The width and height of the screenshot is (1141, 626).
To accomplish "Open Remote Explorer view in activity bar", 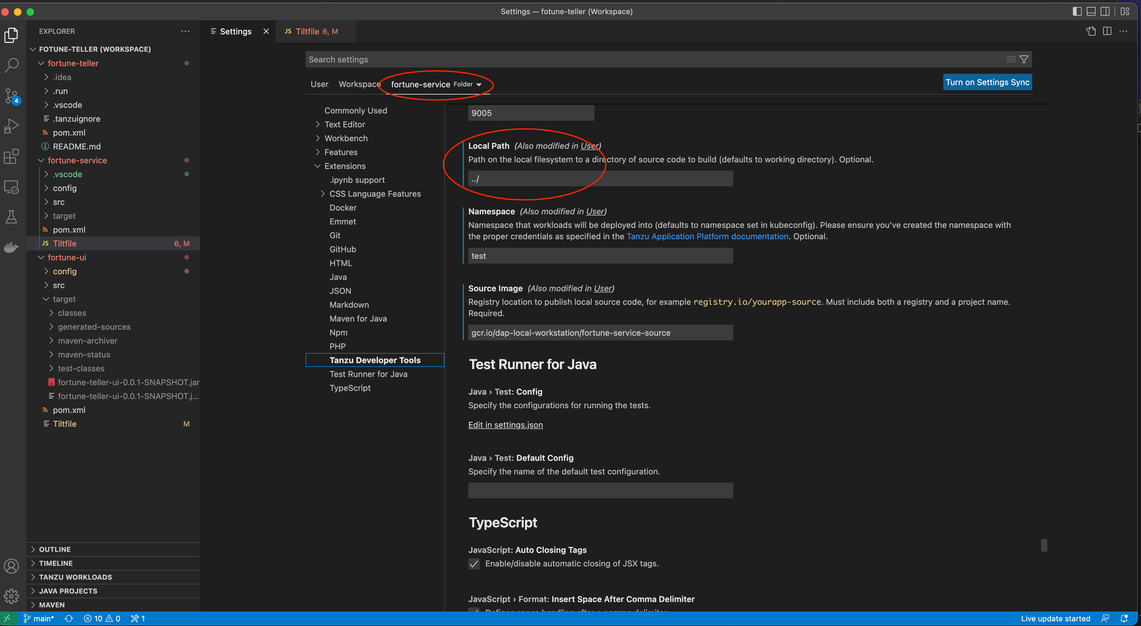I will [12, 187].
